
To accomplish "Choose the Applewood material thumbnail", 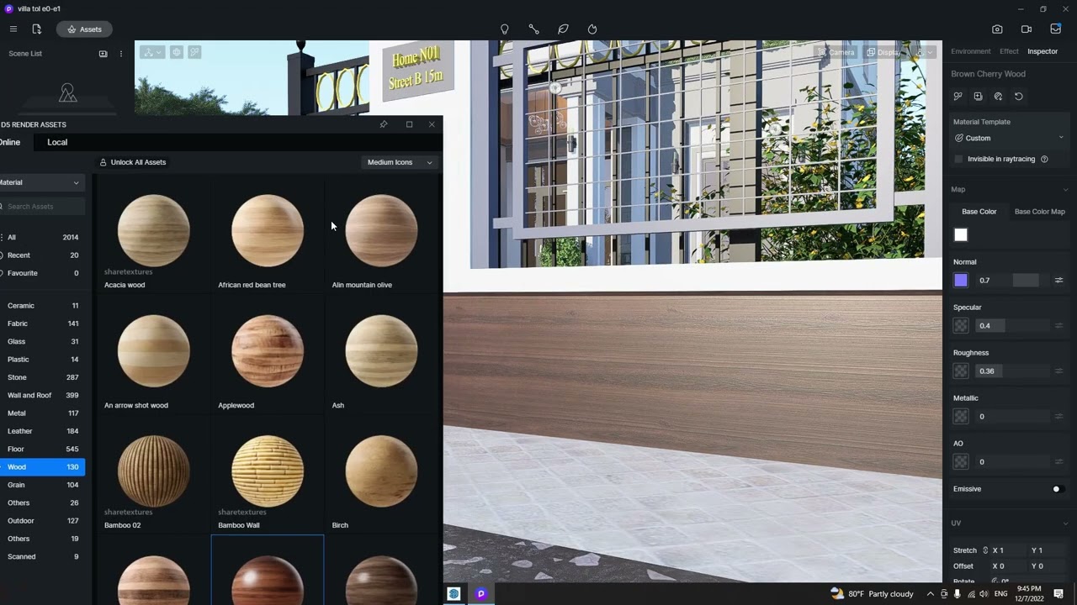I will click(268, 351).
